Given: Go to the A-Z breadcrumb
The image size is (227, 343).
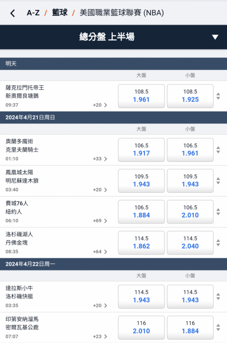Looking at the screenshot, I should pos(33,13).
